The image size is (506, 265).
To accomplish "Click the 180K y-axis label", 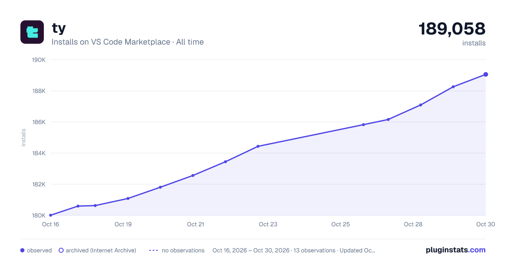I will coord(39,215).
